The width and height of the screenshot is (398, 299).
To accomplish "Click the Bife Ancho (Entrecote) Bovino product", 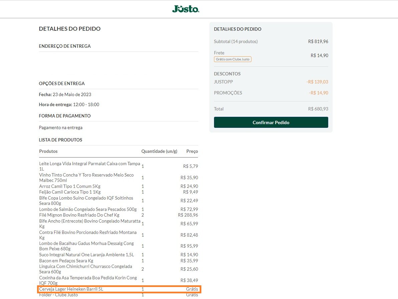I will point(89,224).
